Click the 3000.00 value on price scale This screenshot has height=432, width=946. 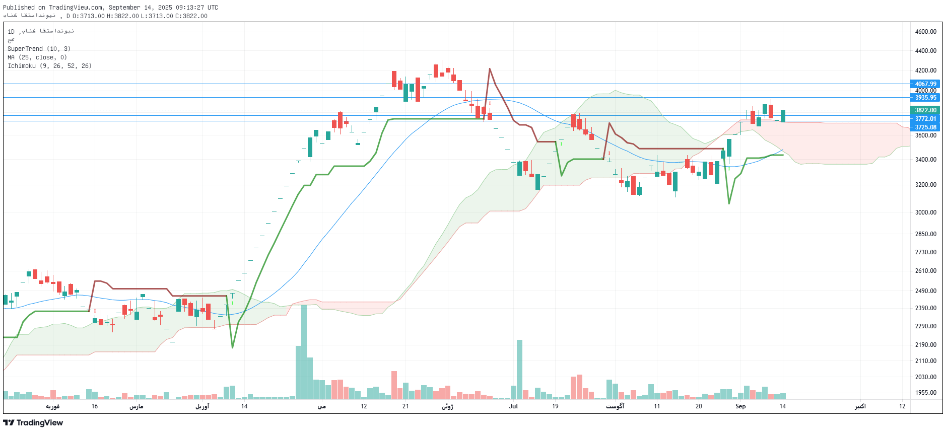tap(925, 212)
